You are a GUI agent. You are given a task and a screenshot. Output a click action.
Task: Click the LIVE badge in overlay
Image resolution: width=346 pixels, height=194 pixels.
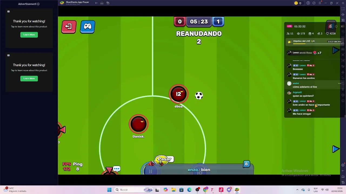click(290, 26)
